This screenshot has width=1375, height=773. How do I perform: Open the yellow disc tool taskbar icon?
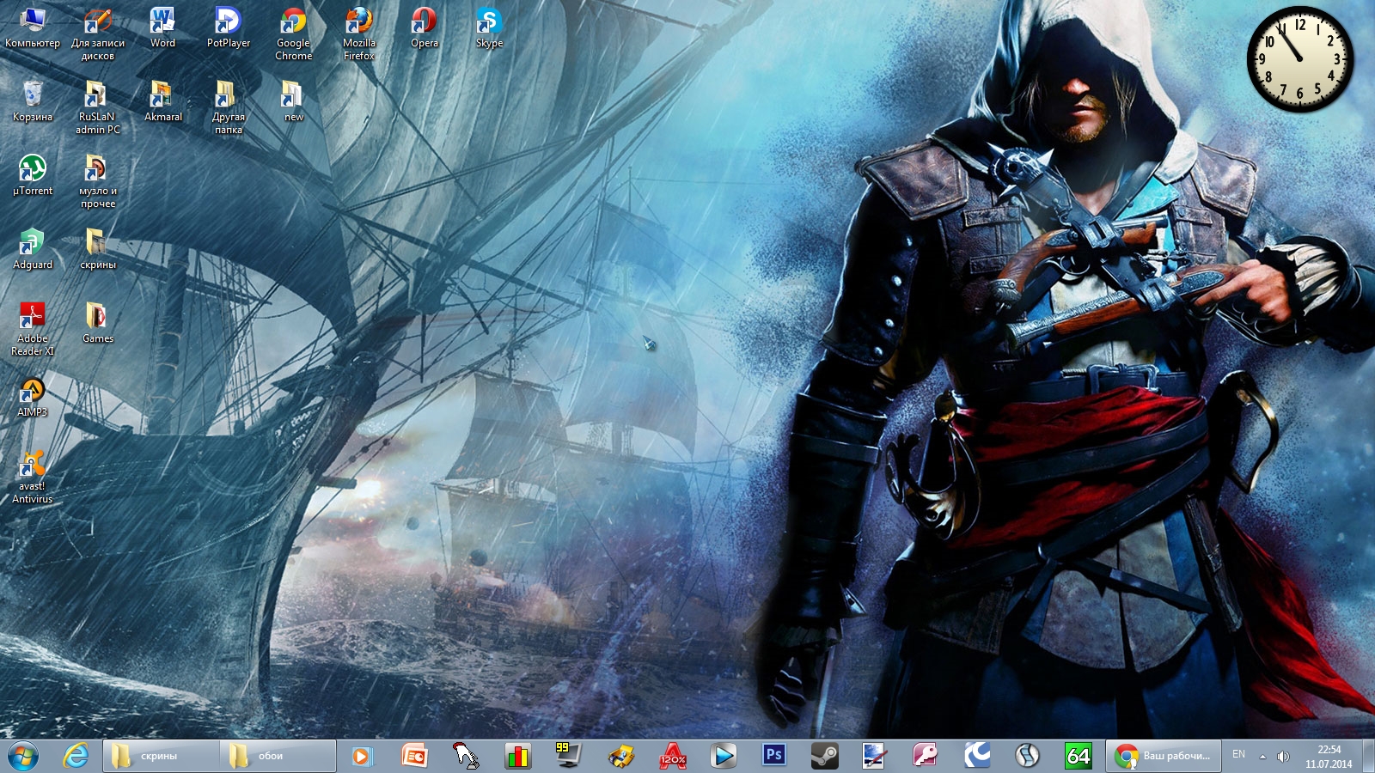click(x=620, y=756)
